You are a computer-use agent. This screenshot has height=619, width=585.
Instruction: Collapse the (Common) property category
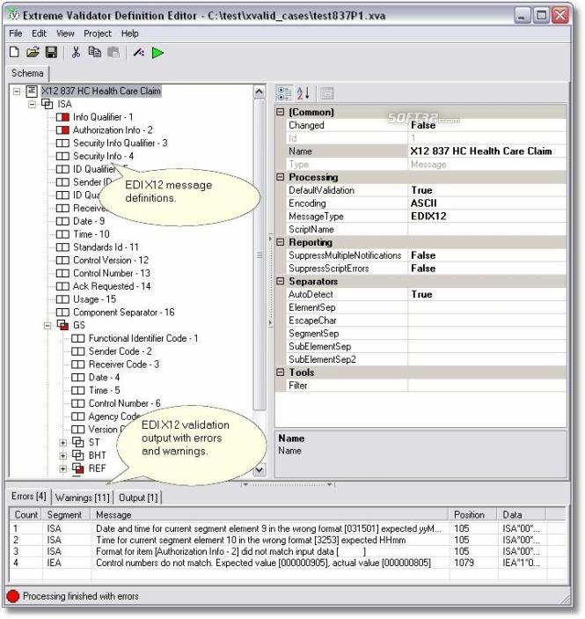click(280, 112)
